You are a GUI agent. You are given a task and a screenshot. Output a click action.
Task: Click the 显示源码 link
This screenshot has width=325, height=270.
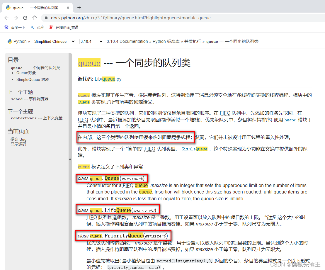18,144
